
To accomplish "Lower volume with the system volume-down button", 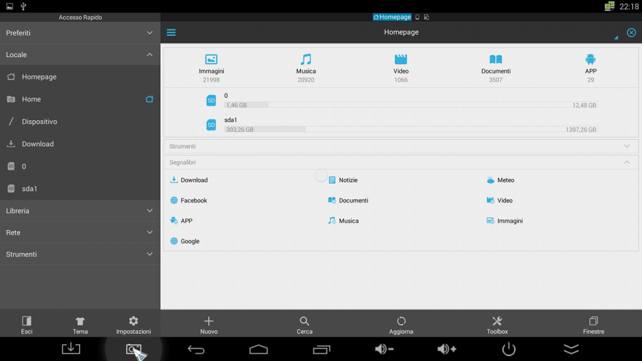I will (x=384, y=349).
